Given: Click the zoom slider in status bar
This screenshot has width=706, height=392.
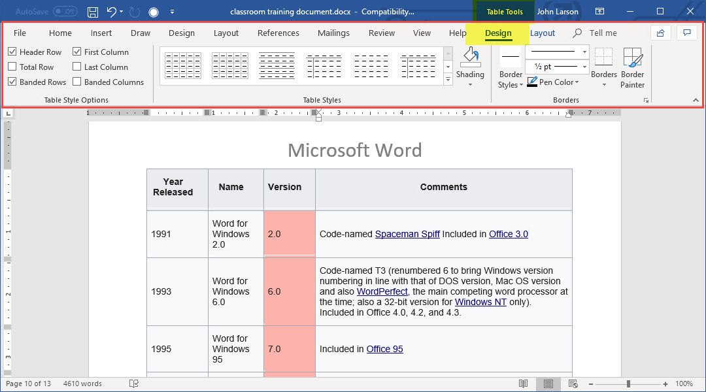Looking at the screenshot, I should click(x=630, y=384).
